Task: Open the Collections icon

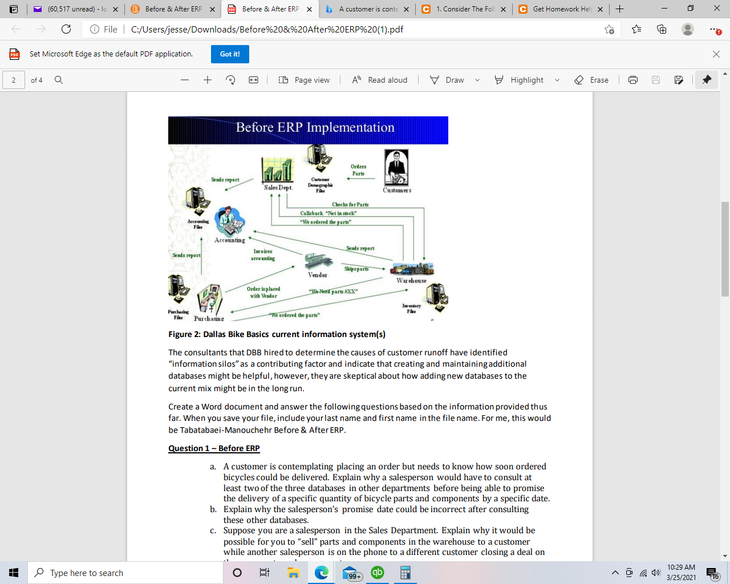Action: [x=662, y=29]
